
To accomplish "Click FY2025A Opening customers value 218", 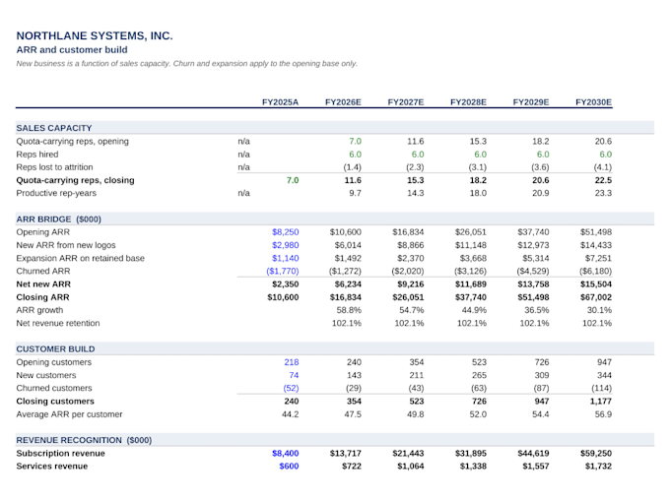I will click(x=292, y=362).
